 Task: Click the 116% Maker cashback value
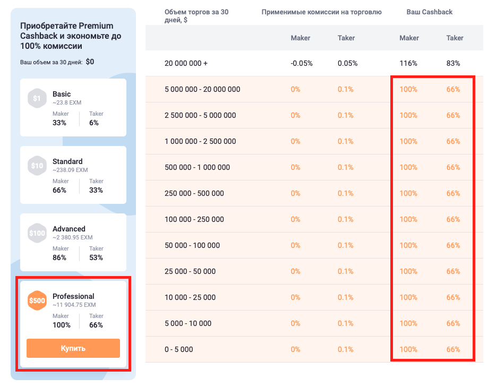tap(408, 63)
